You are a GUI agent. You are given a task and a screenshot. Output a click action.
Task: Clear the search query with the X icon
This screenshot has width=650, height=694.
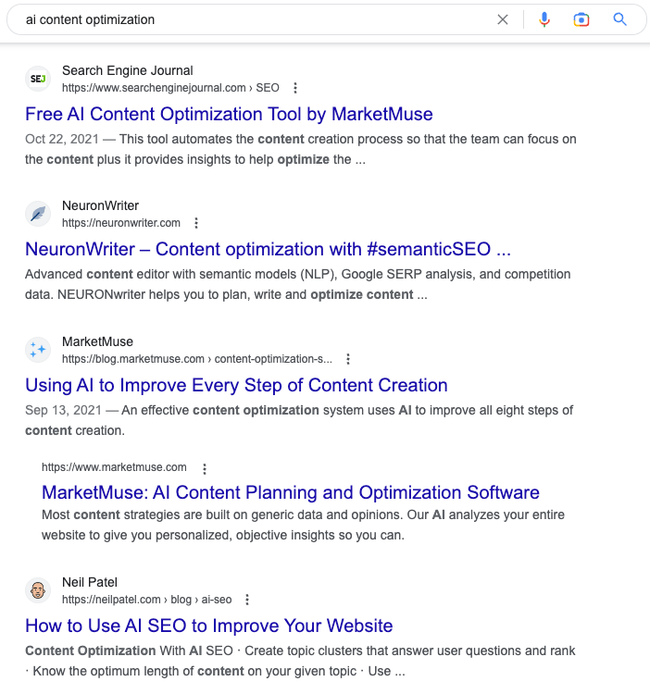503,19
